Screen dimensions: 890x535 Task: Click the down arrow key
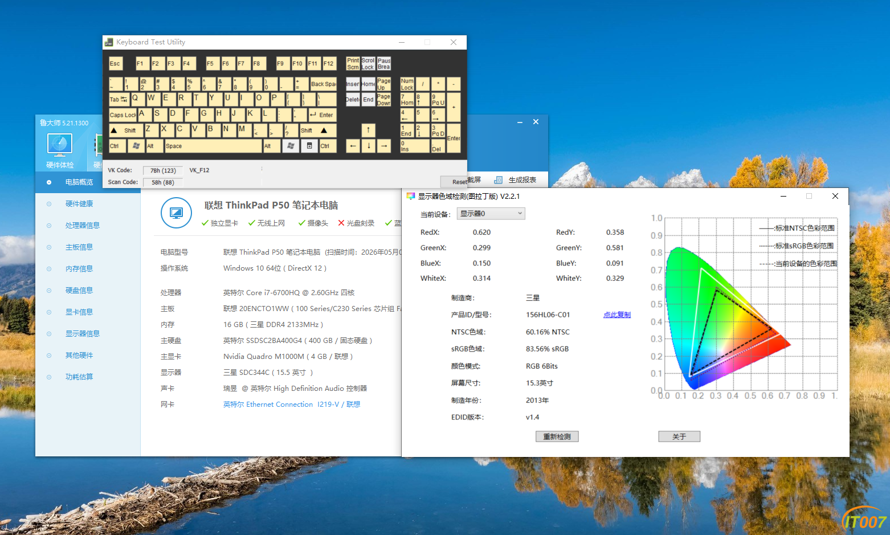tap(369, 146)
